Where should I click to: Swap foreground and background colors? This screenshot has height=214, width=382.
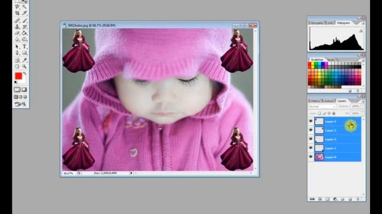tap(24, 73)
